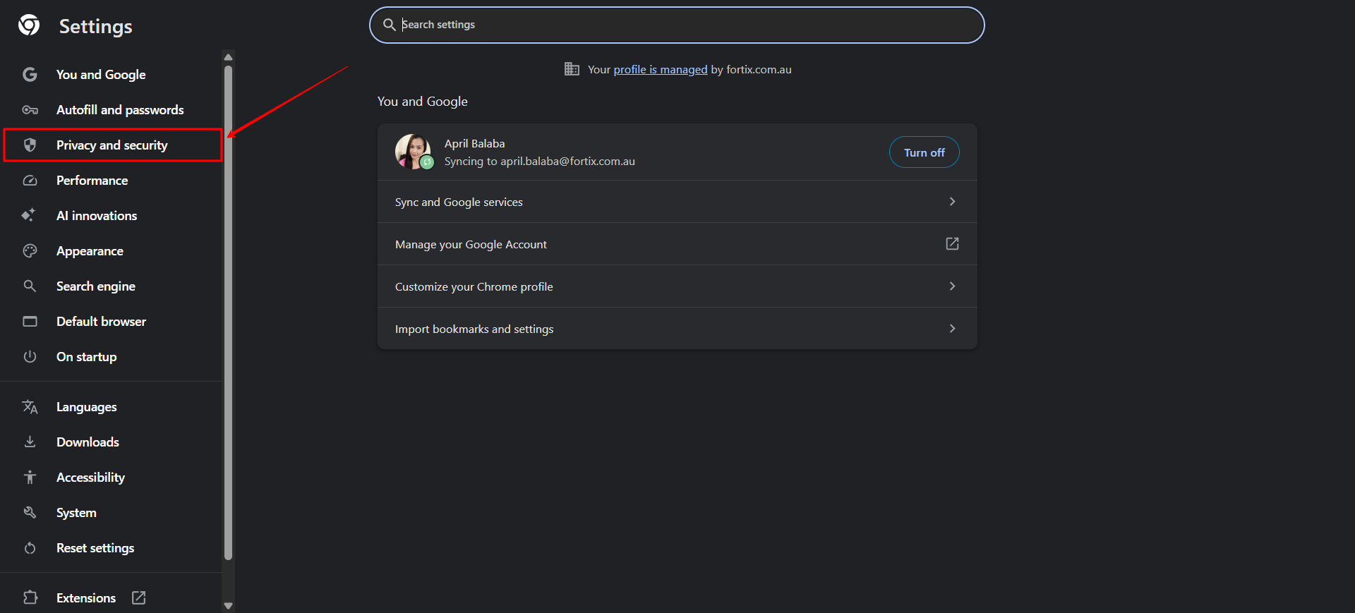Screen dimensions: 1355x613
Task: Expand Customize your Chrome profile
Action: (952, 286)
